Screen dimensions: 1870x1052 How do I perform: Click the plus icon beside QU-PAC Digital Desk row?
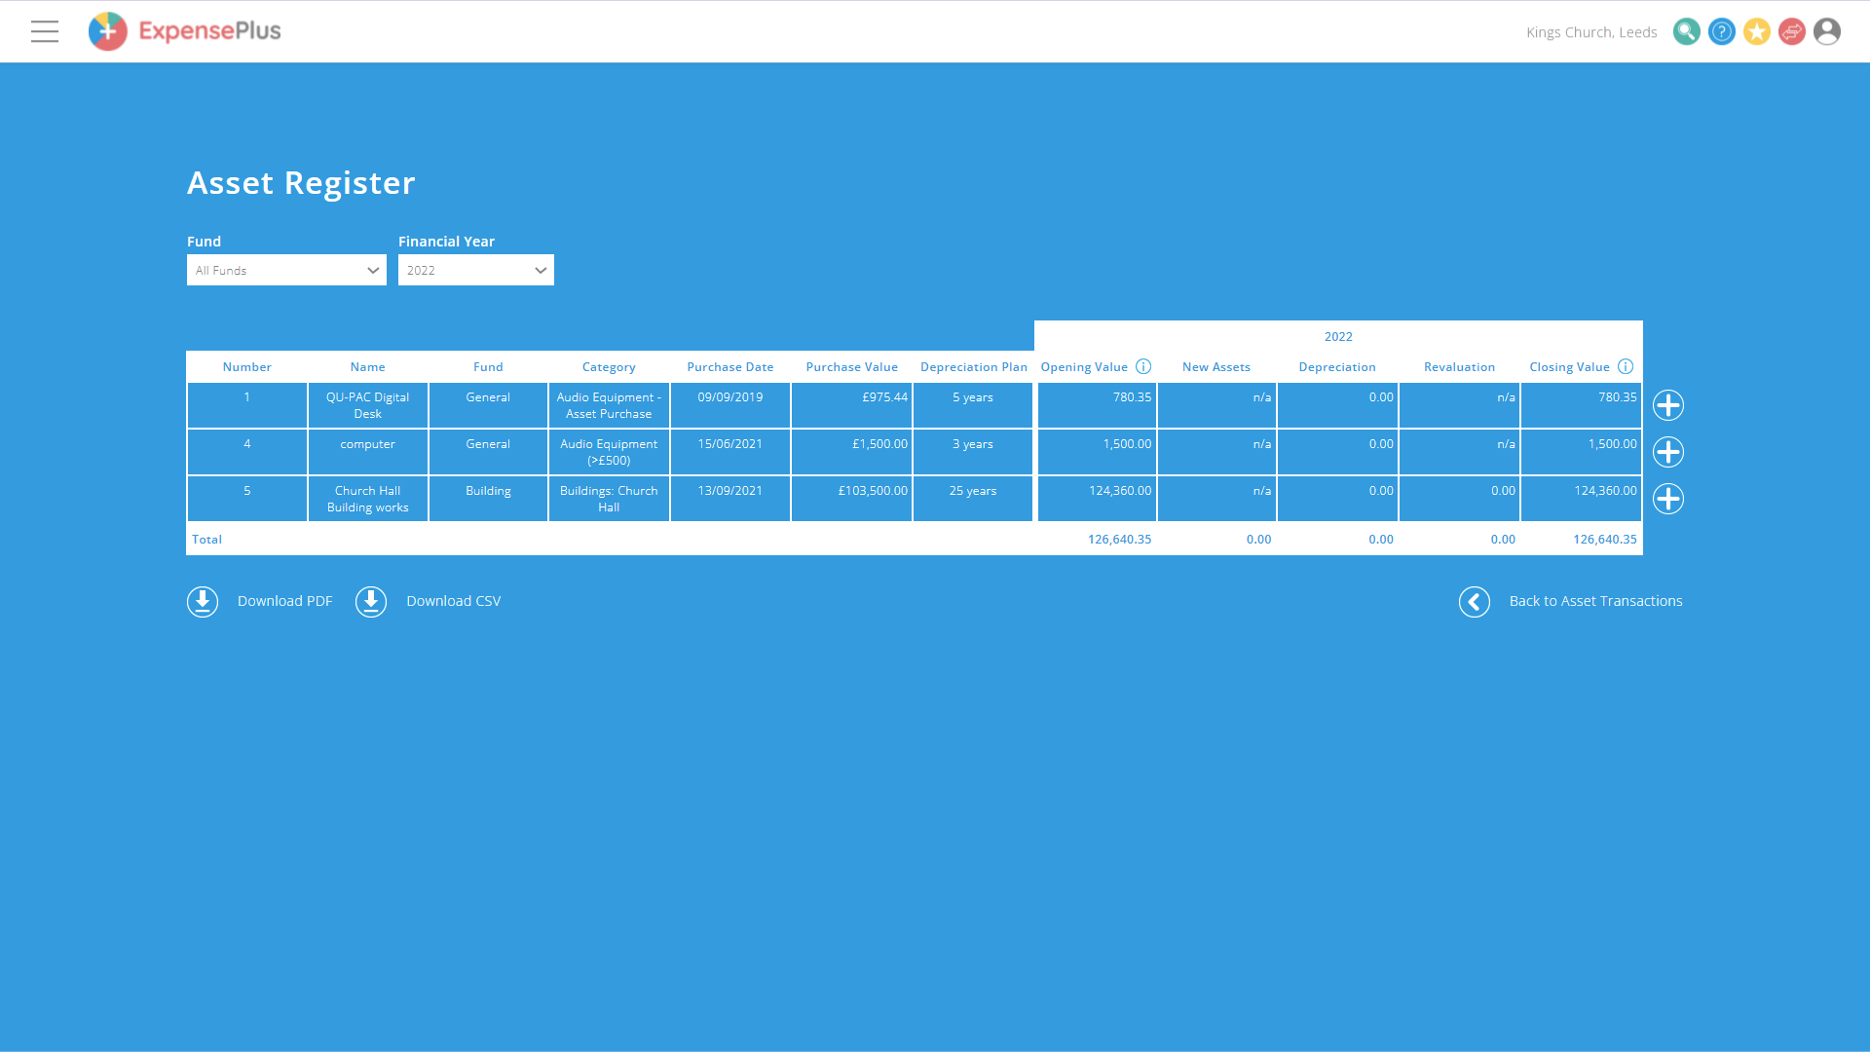point(1668,405)
